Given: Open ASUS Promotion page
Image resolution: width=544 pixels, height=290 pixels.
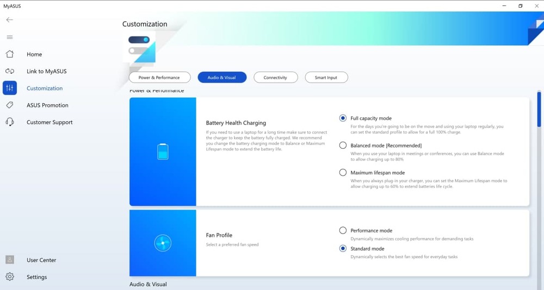Looking at the screenshot, I should 47,105.
